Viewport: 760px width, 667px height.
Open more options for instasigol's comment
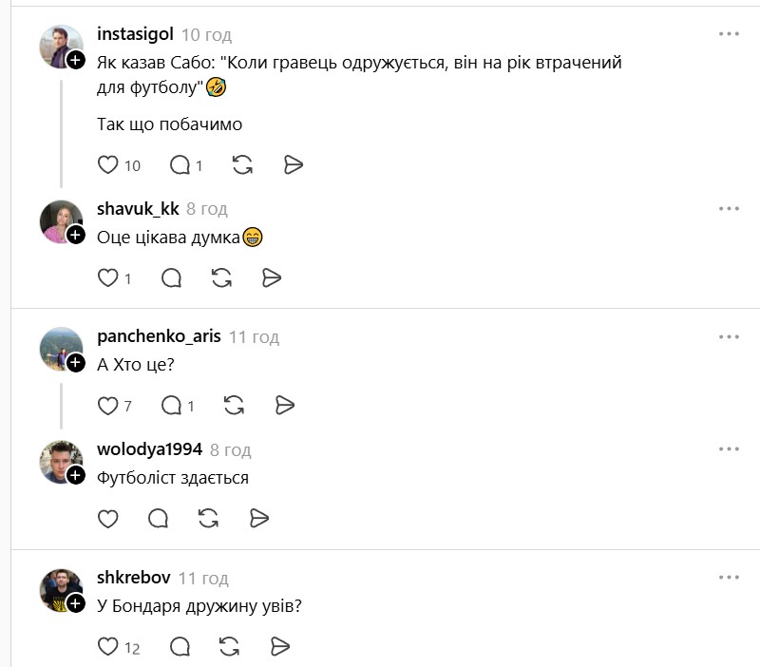[x=729, y=34]
